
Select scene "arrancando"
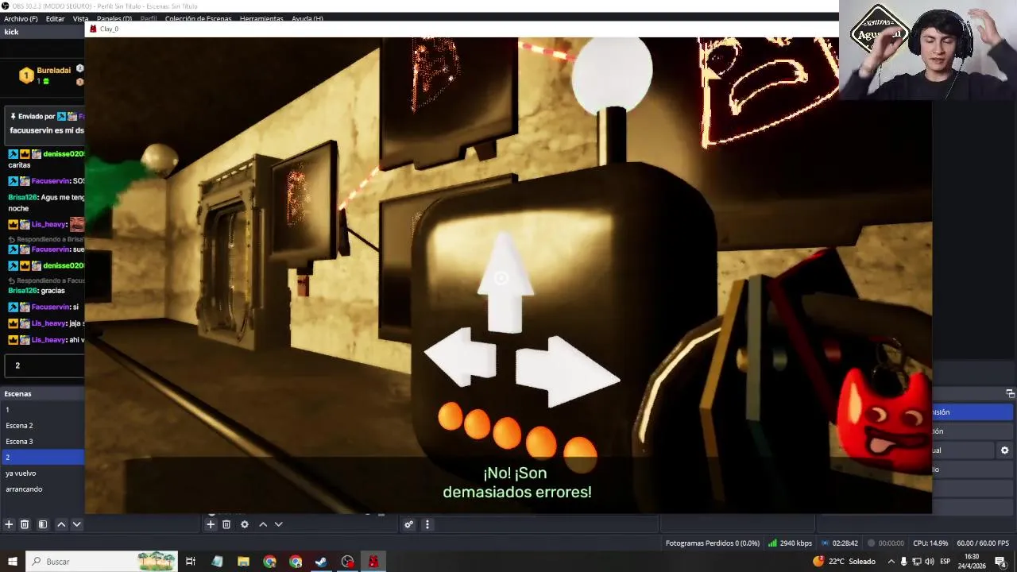tap(42, 489)
